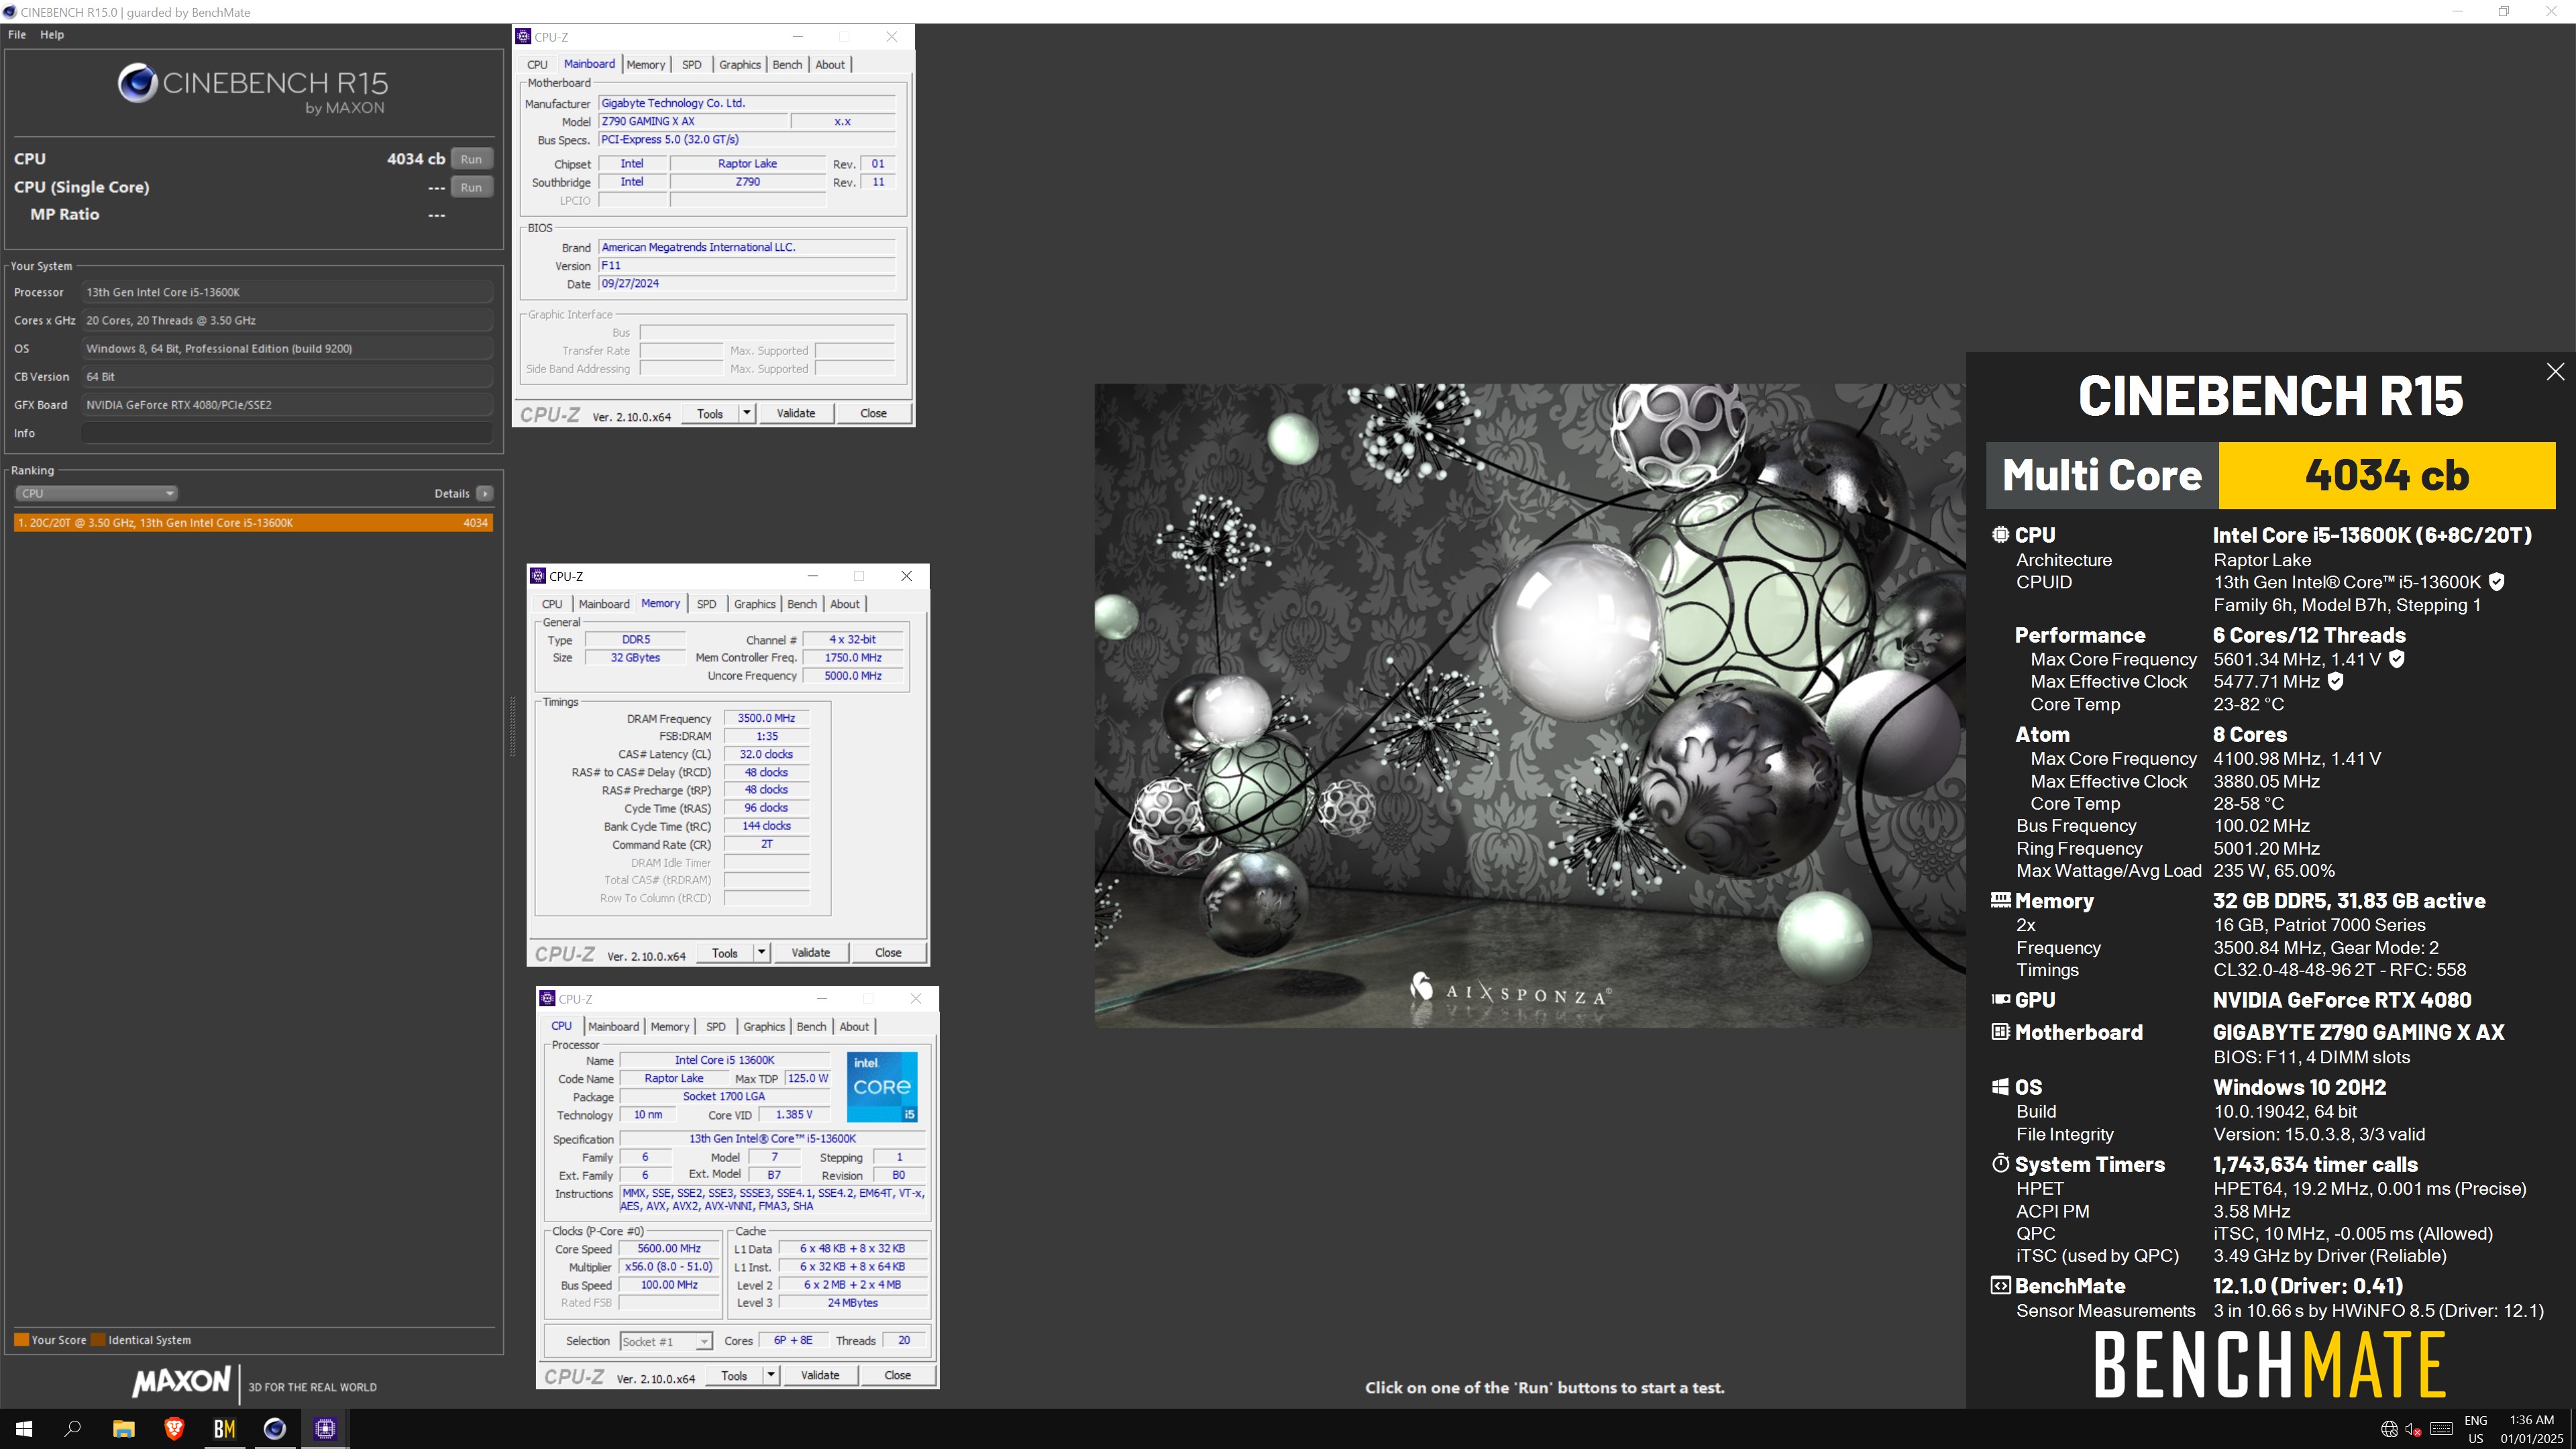This screenshot has width=2576, height=1449.
Task: Click the Max Effective Clock verified shield
Action: click(2336, 682)
